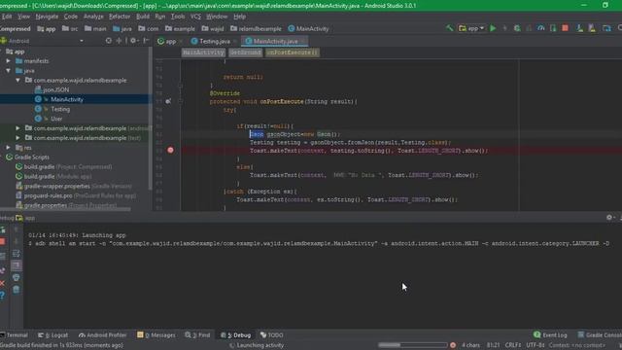Open the View menu
622x350 pixels.
[23, 17]
